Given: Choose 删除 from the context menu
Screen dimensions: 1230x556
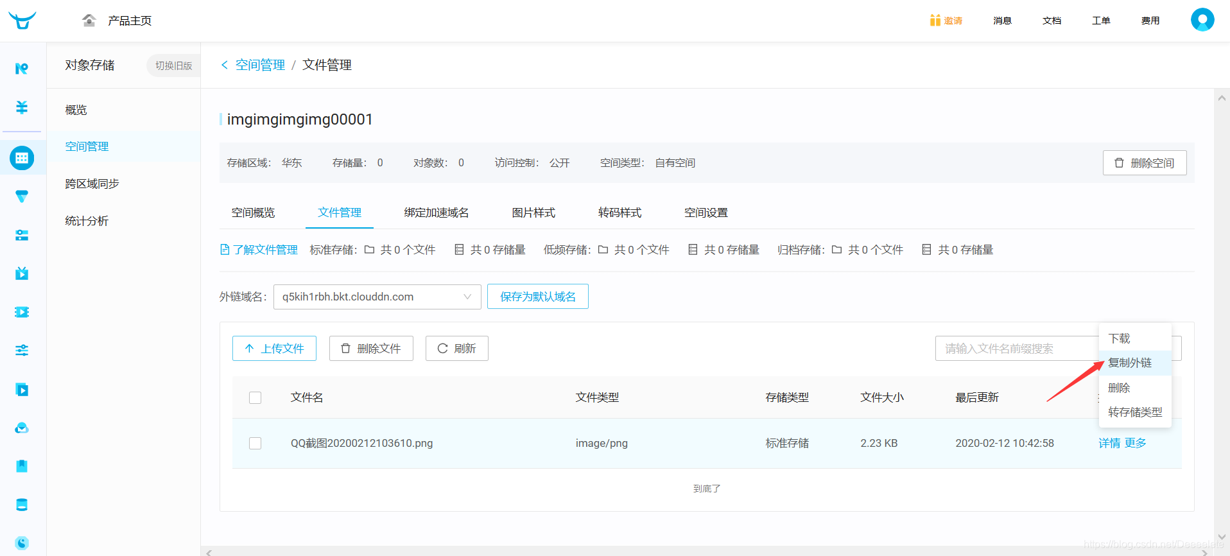Looking at the screenshot, I should 1135,388.
